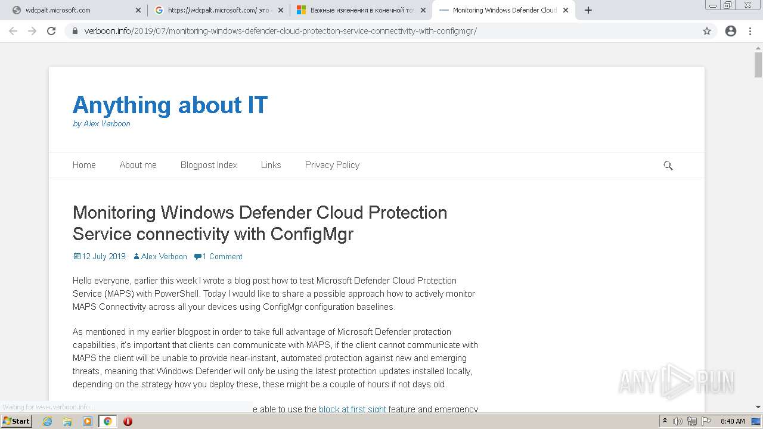Click the browser back arrow
The image size is (763, 429).
pyautogui.click(x=13, y=31)
